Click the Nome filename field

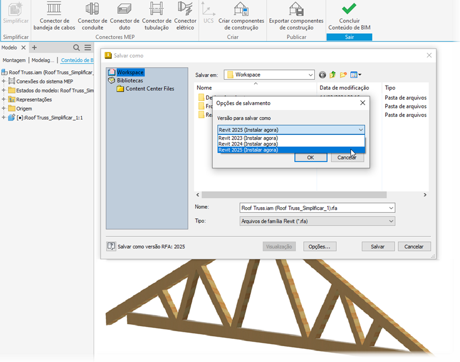click(x=314, y=208)
